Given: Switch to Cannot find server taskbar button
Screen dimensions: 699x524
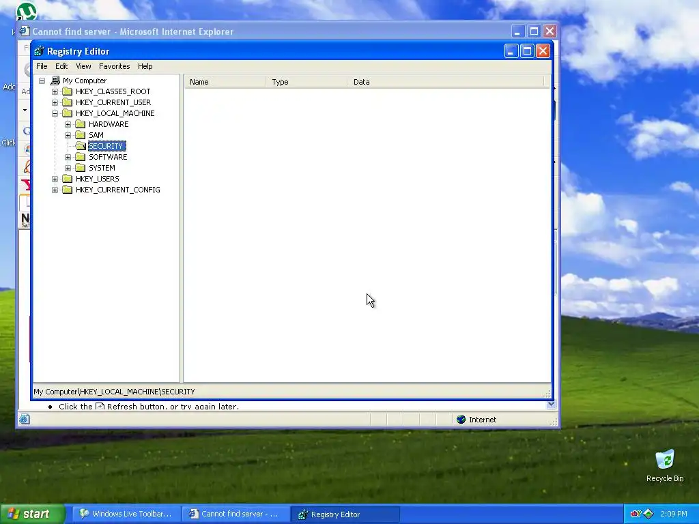Looking at the screenshot, I should point(235,514).
